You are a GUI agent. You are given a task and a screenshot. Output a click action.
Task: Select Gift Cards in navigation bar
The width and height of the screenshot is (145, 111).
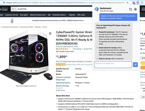[81, 15]
